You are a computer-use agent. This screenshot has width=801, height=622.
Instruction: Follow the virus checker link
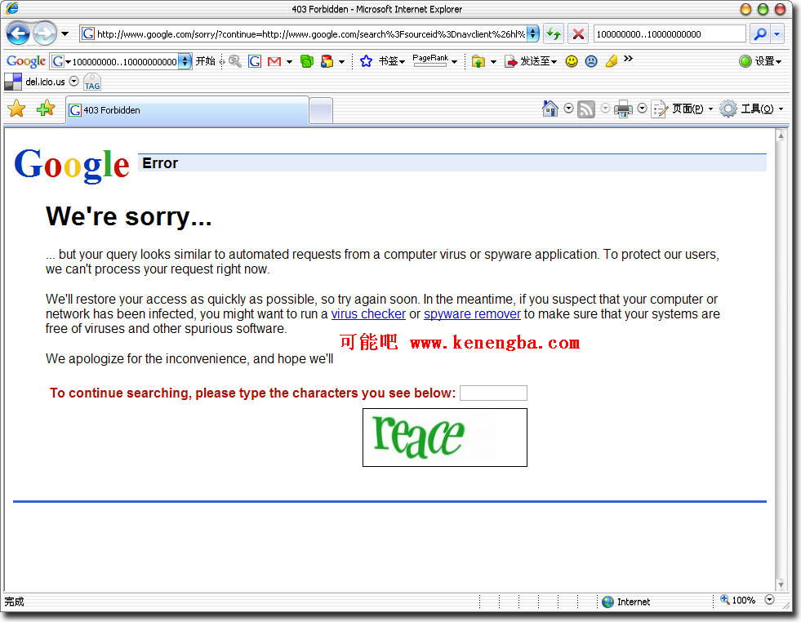368,314
